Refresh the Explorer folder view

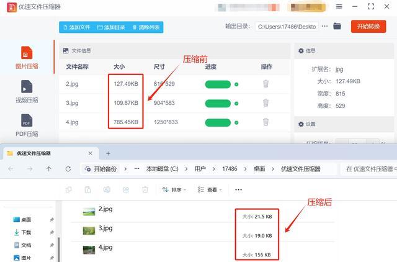click(x=68, y=169)
